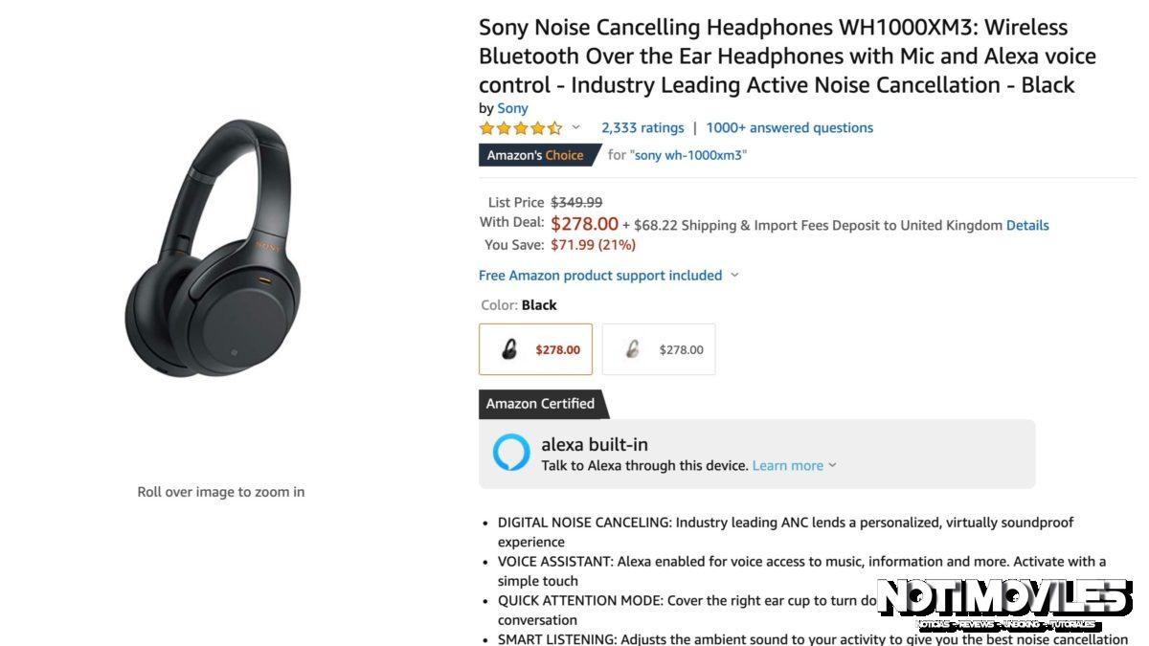1149x646 pixels.
Task: Click the Amazon Certified badge
Action: pos(539,403)
